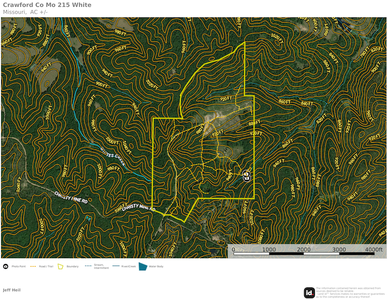The image size is (388, 300).
Task: Click the Road / Trail dashed legend symbol
Action: click(x=33, y=267)
